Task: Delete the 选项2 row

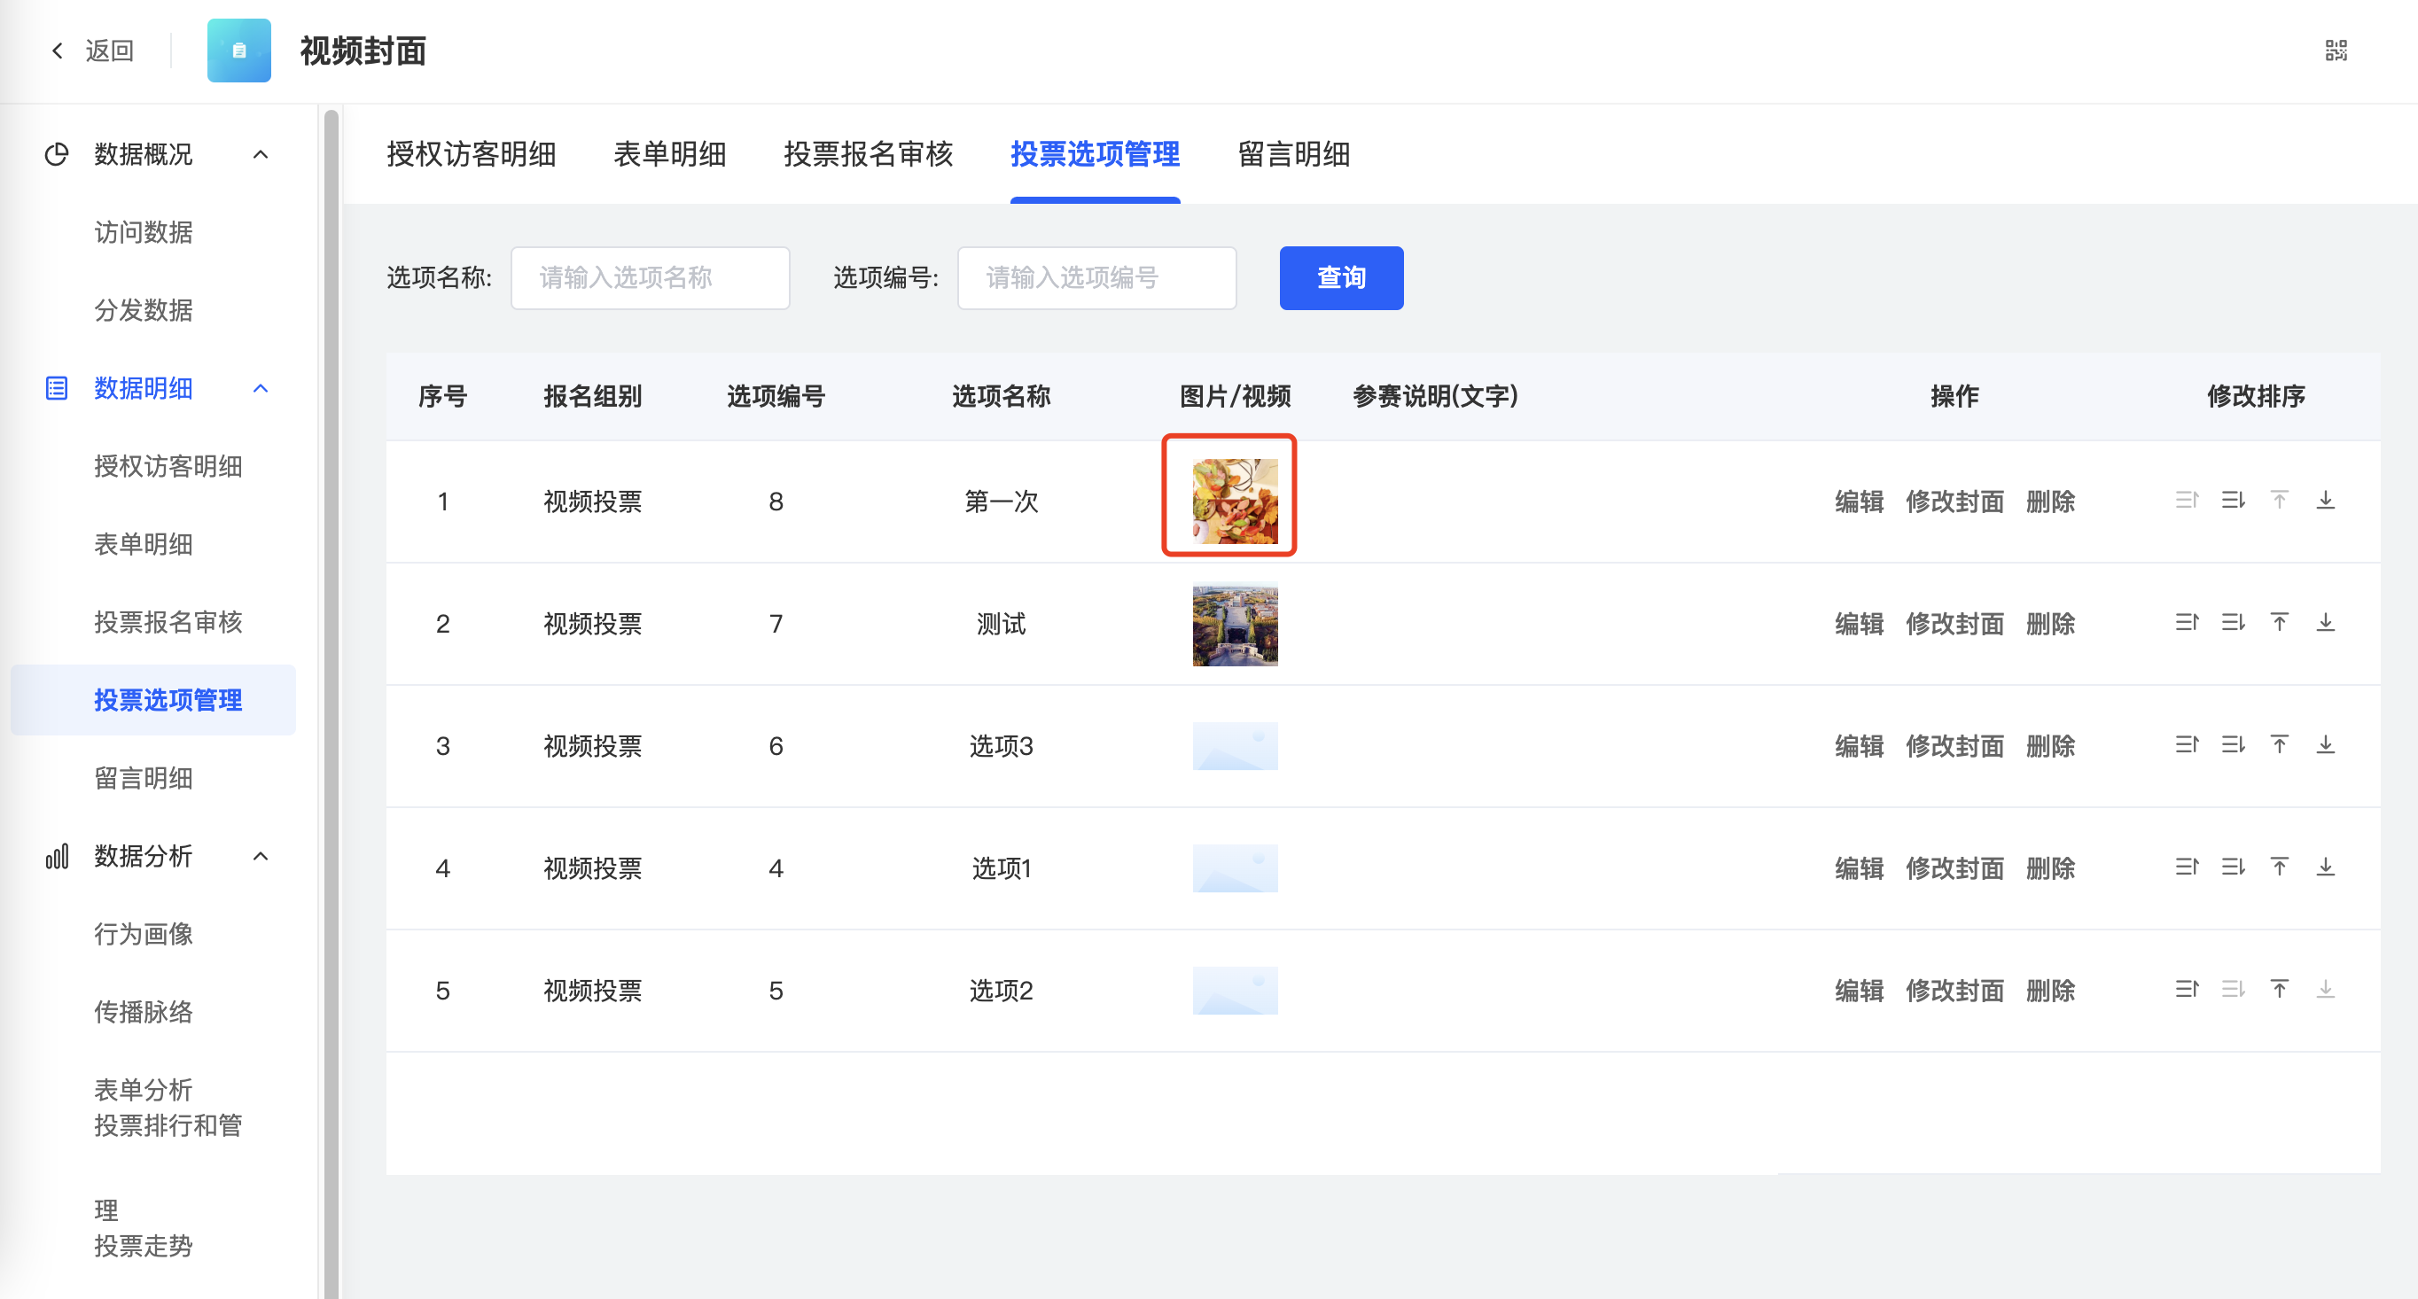Action: (2050, 991)
